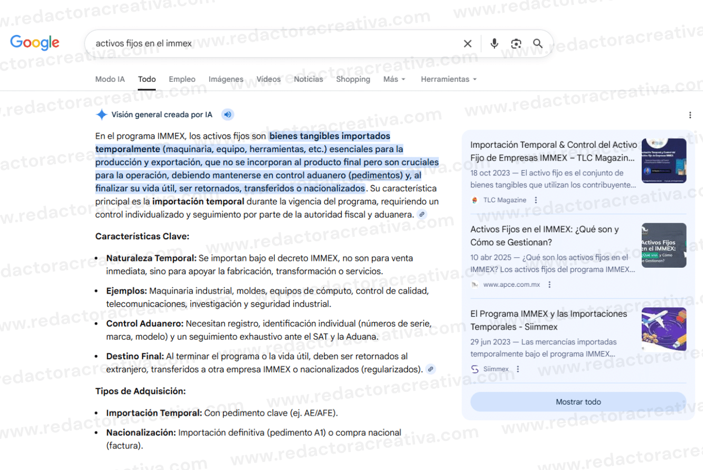Switch to the Videos tab
Screen dimensions: 703x470
(x=269, y=79)
